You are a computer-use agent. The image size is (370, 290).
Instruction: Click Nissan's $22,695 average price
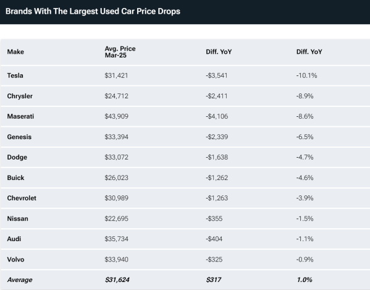coord(116,219)
